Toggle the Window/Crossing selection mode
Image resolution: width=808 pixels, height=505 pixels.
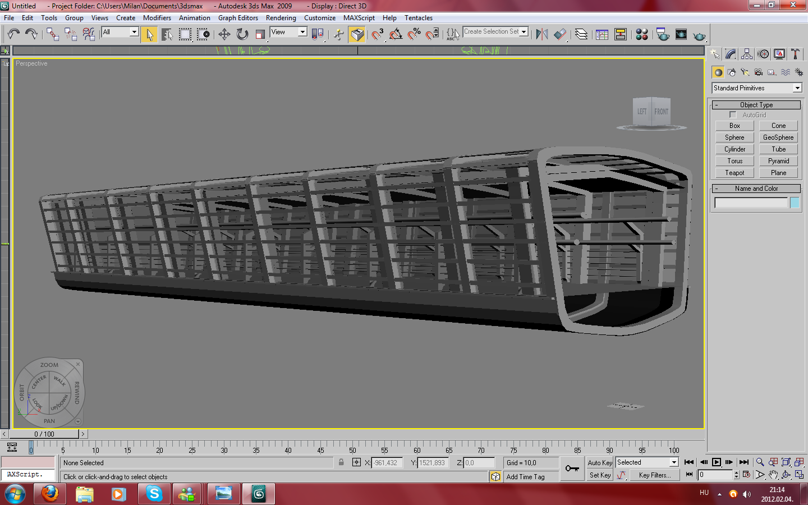pos(203,34)
